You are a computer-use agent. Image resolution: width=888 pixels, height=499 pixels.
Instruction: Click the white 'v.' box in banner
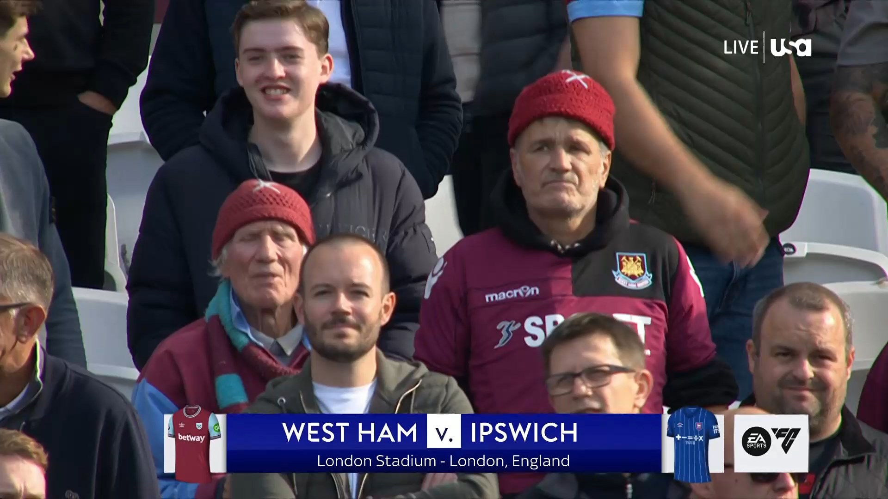click(444, 432)
